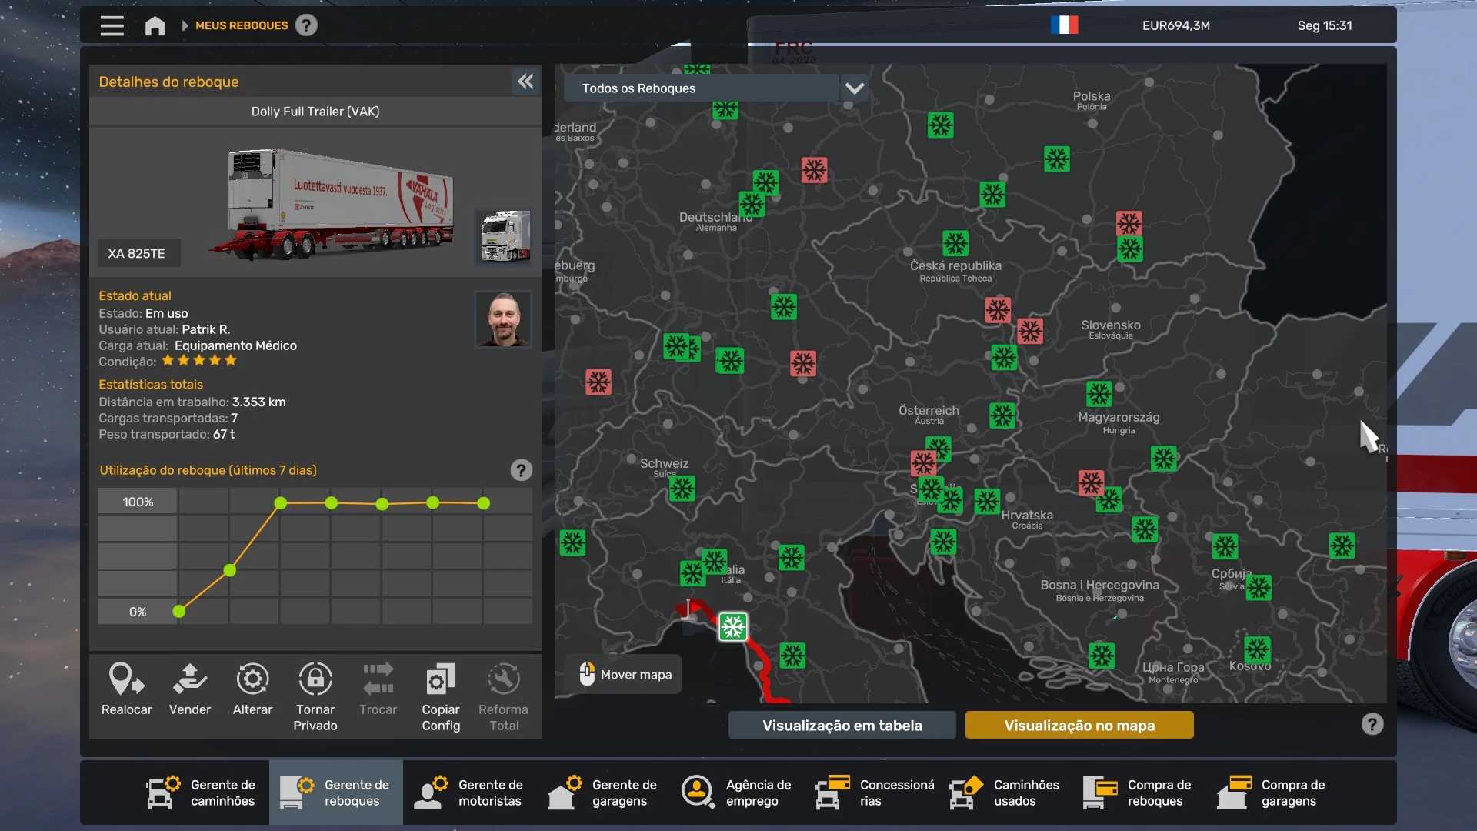This screenshot has width=1477, height=831.
Task: Open the hamburger main menu
Action: [112, 25]
